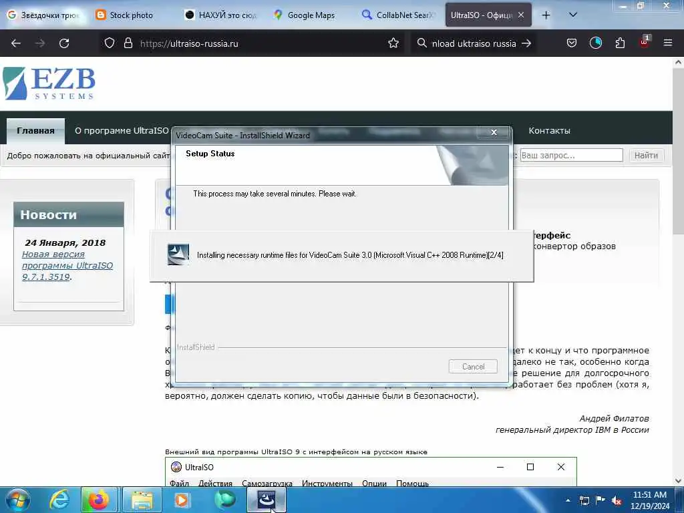Click the 'nload uktraiso russia' search field
The image size is (684, 513).
point(474,43)
